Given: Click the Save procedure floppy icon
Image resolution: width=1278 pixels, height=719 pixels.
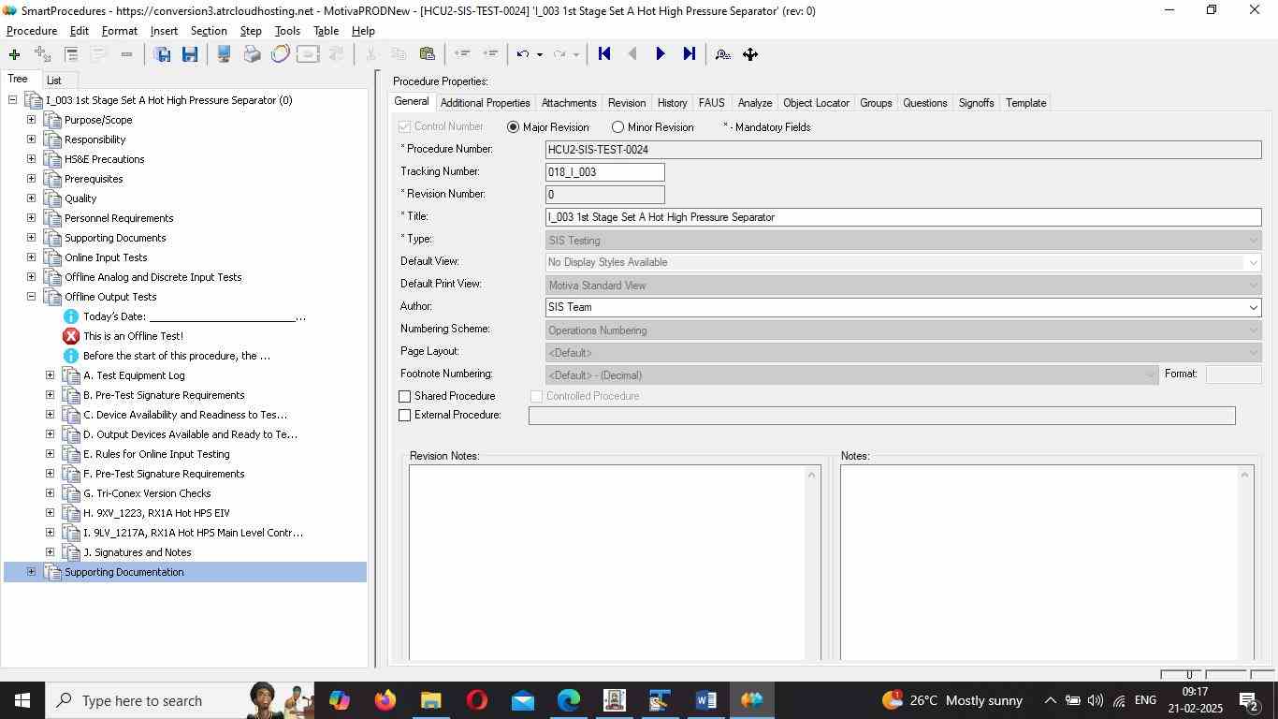Looking at the screenshot, I should pos(190,54).
